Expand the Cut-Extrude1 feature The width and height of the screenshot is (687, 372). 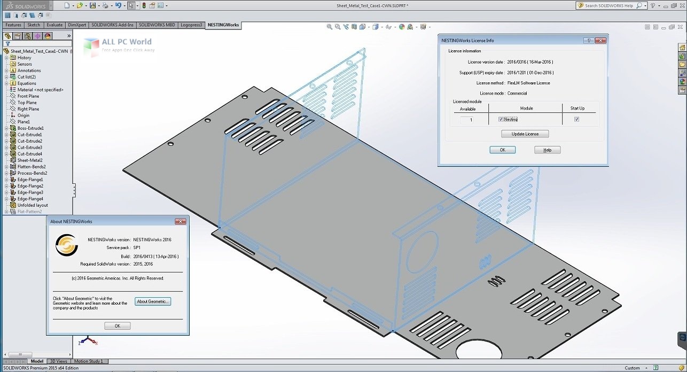tap(6, 135)
